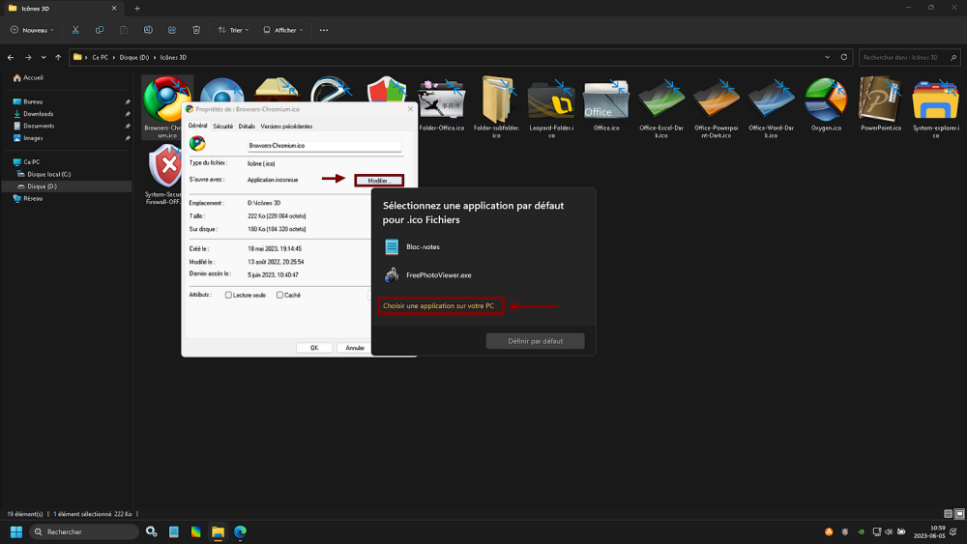Open Microsoft Edge from the taskbar

[240, 531]
